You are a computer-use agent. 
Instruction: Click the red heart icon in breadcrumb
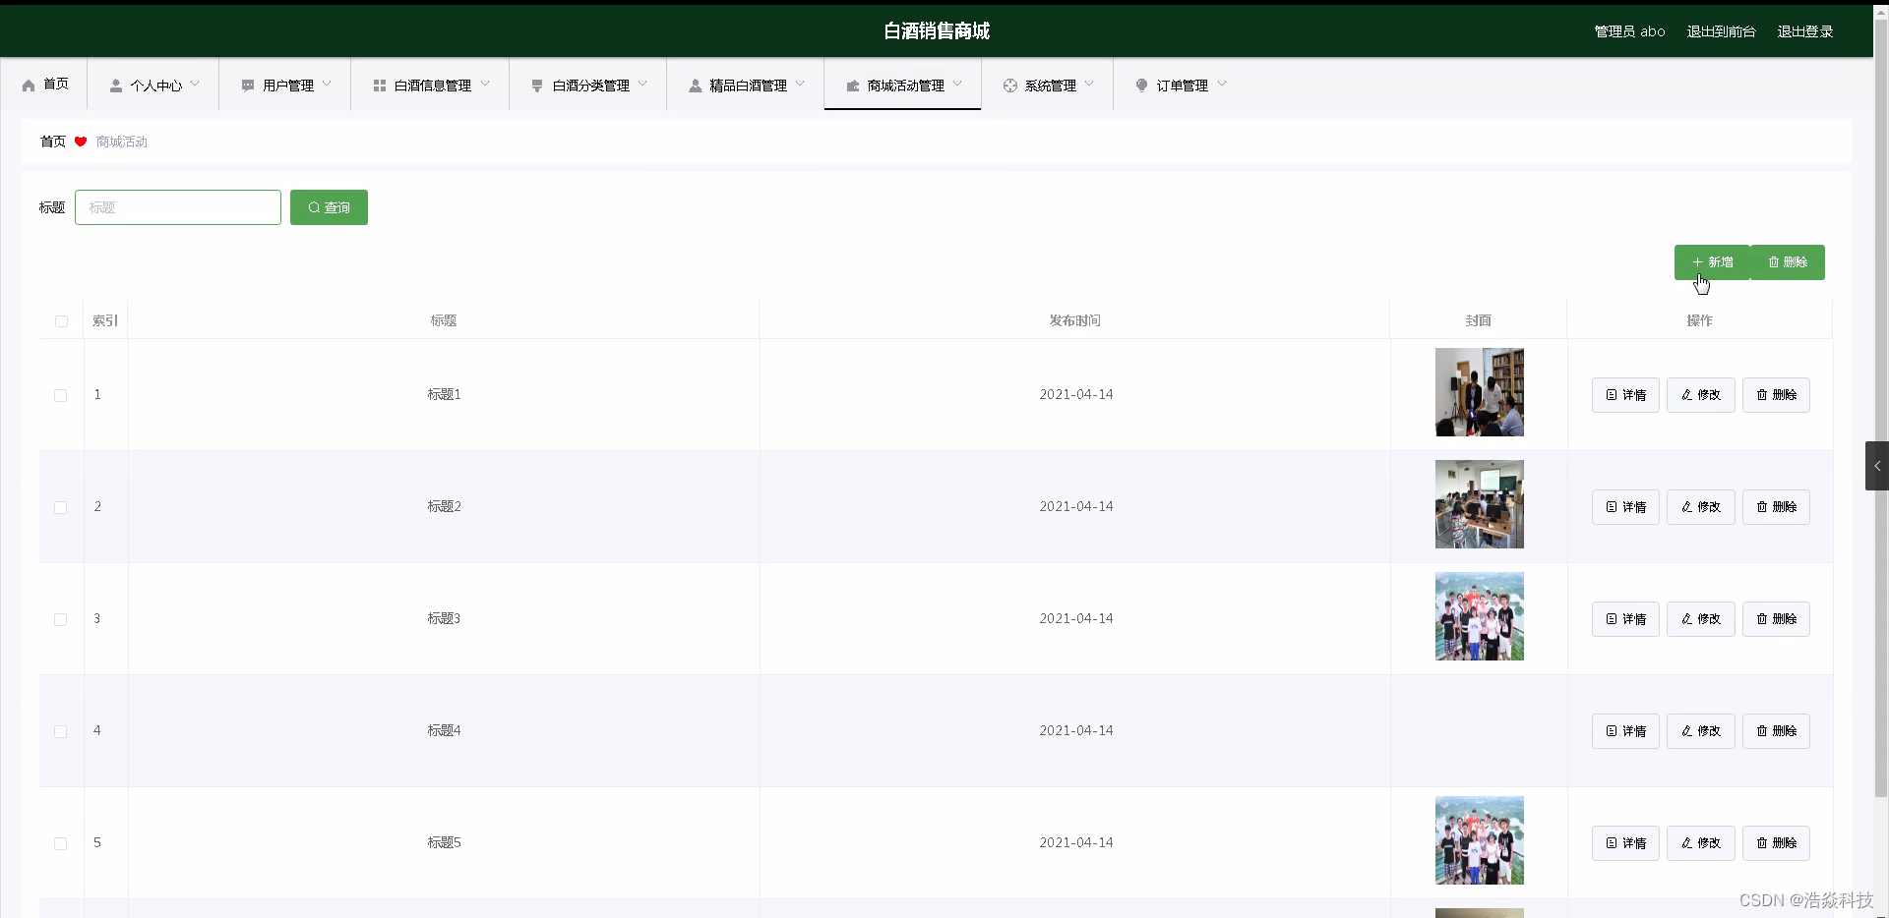(80, 142)
